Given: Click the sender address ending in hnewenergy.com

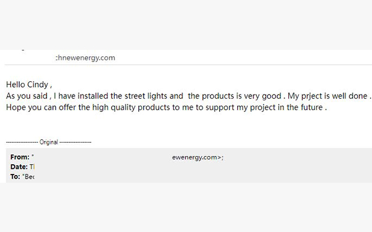Looking at the screenshot, I should point(85,58).
